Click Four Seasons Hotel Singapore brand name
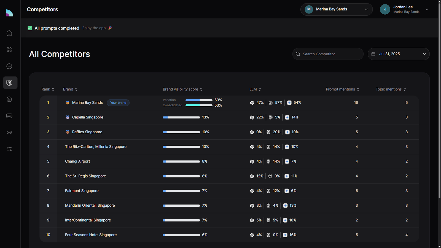441x248 pixels. click(91, 235)
